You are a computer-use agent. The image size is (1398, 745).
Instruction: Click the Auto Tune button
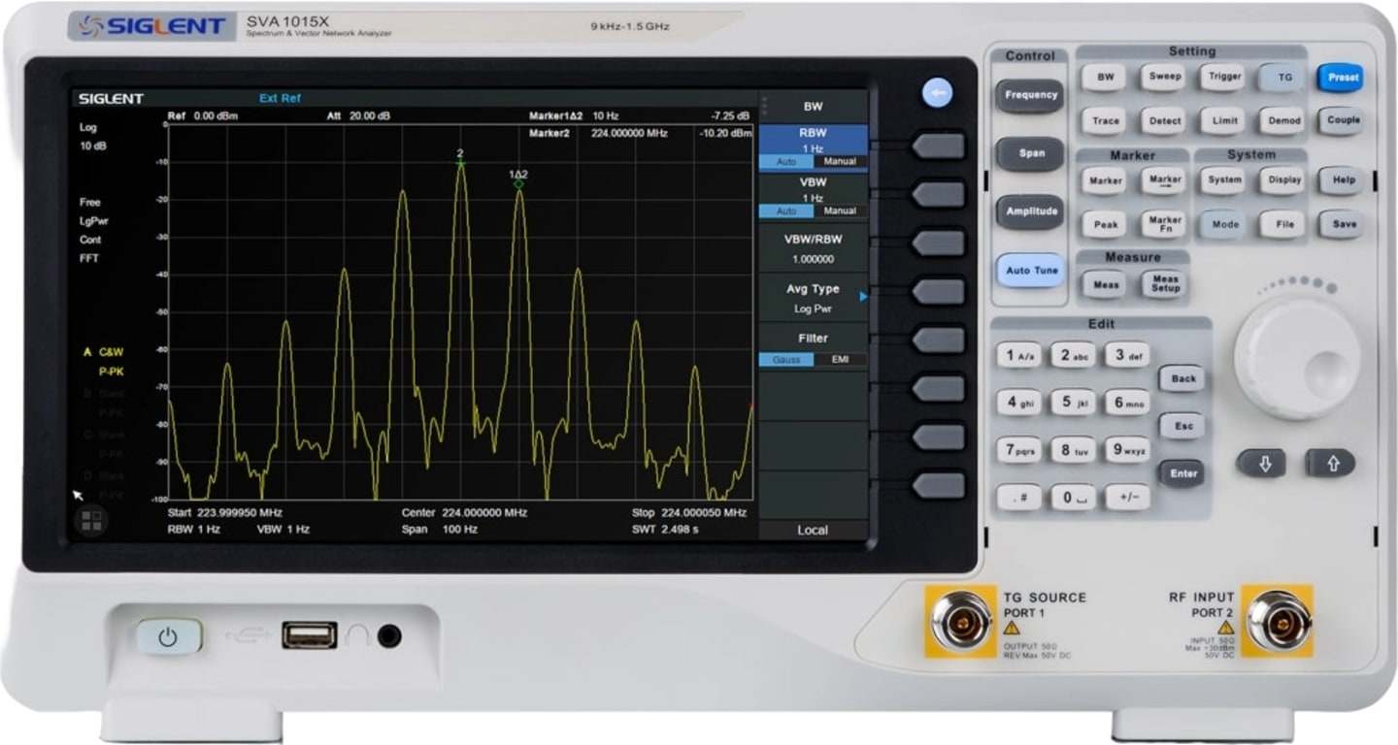tap(1030, 270)
